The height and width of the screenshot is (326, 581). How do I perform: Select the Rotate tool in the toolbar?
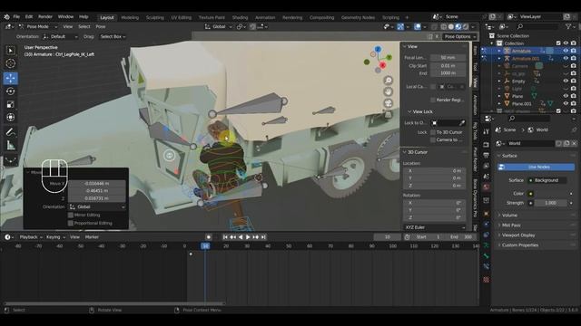tap(10, 91)
